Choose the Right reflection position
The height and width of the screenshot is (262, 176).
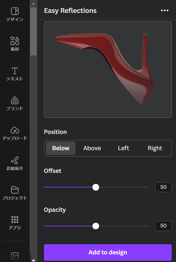click(x=155, y=148)
